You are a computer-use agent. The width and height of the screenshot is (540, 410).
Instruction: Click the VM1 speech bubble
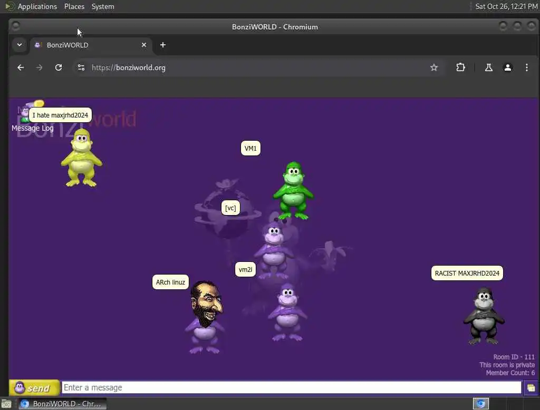pos(250,149)
